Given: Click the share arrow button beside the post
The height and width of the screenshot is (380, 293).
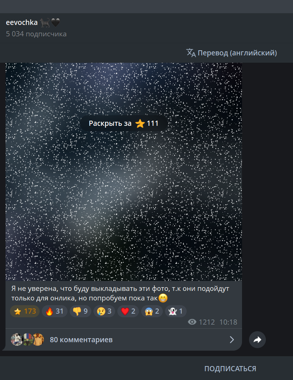Looking at the screenshot, I should pos(257,340).
